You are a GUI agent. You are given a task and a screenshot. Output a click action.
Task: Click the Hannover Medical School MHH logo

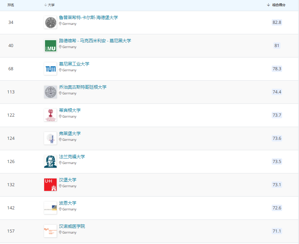tap(50, 231)
